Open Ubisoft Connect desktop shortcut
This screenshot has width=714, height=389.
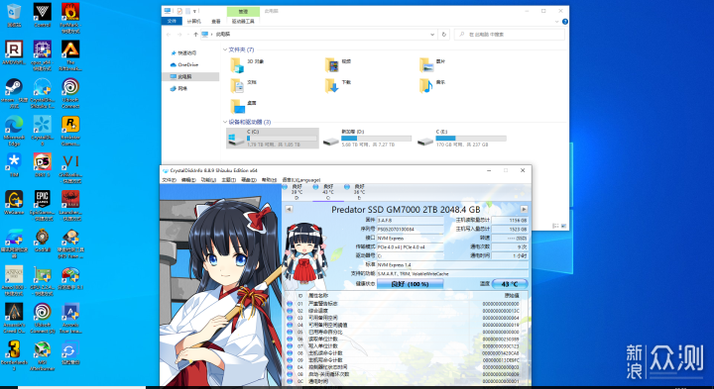tap(70, 93)
